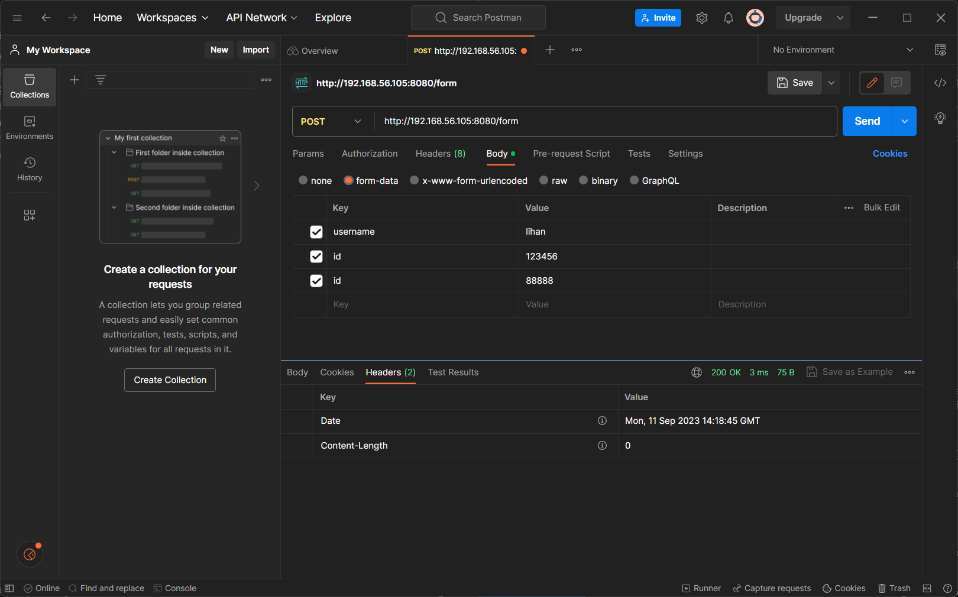The height and width of the screenshot is (597, 958).
Task: Open the environment quick look icon
Action: click(x=940, y=50)
